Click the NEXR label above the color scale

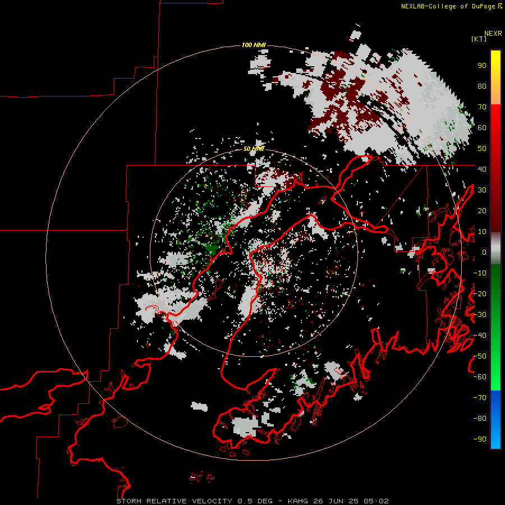493,34
